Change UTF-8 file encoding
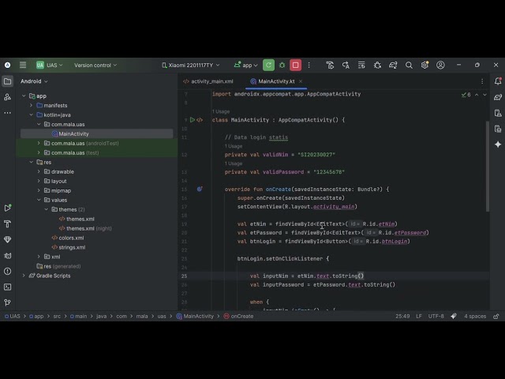This screenshot has height=379, width=505. click(436, 316)
